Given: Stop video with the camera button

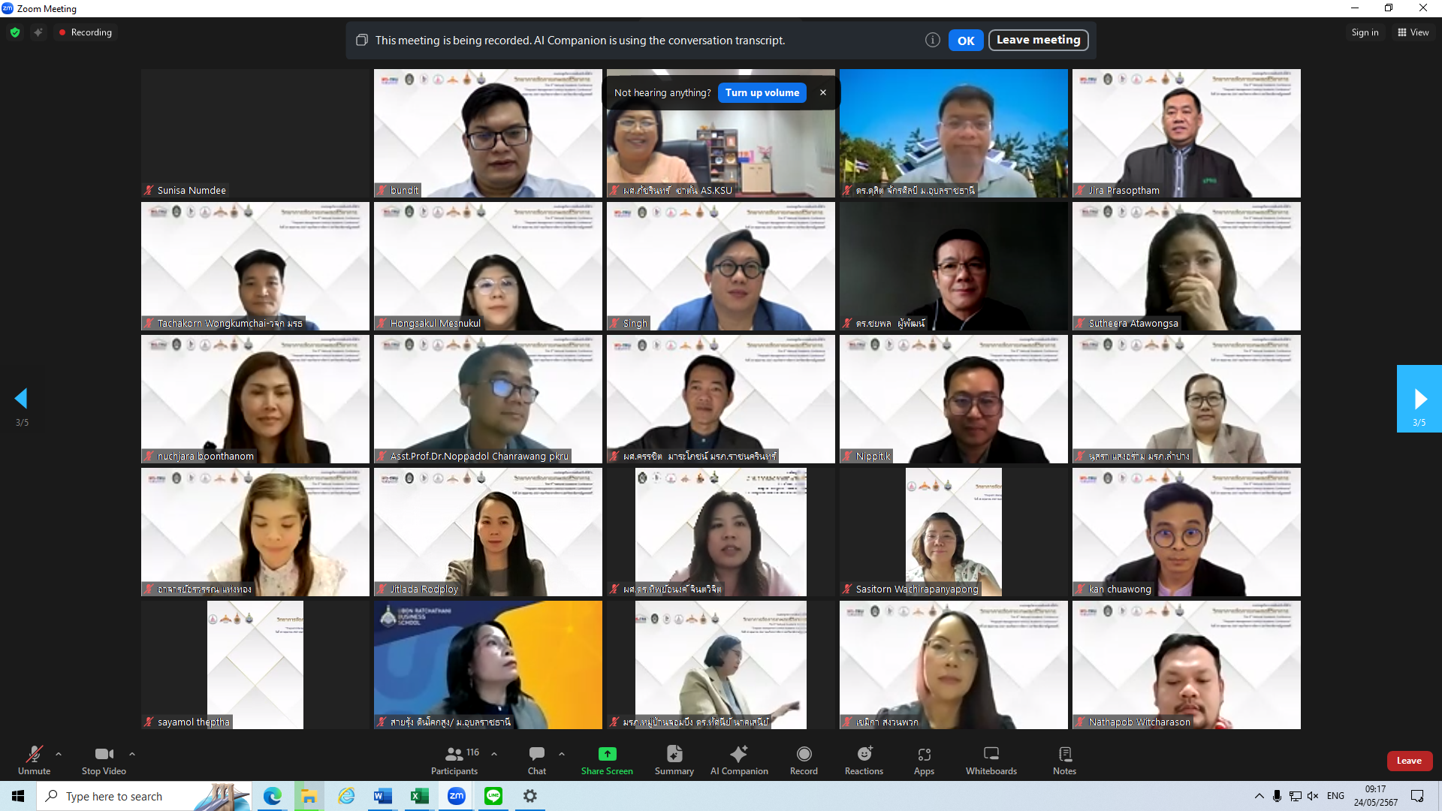Looking at the screenshot, I should point(104,759).
